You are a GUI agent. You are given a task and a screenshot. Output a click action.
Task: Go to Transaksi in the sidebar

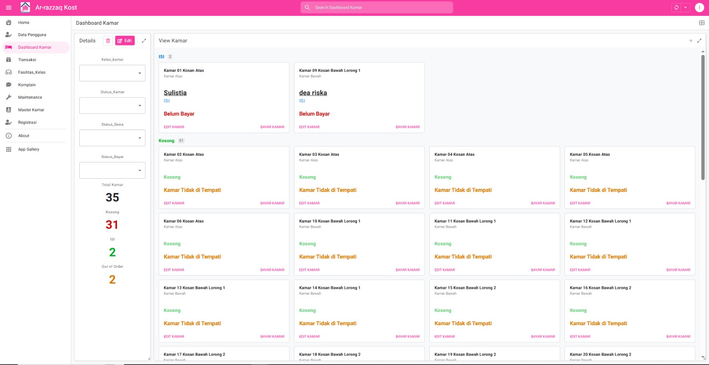click(27, 60)
